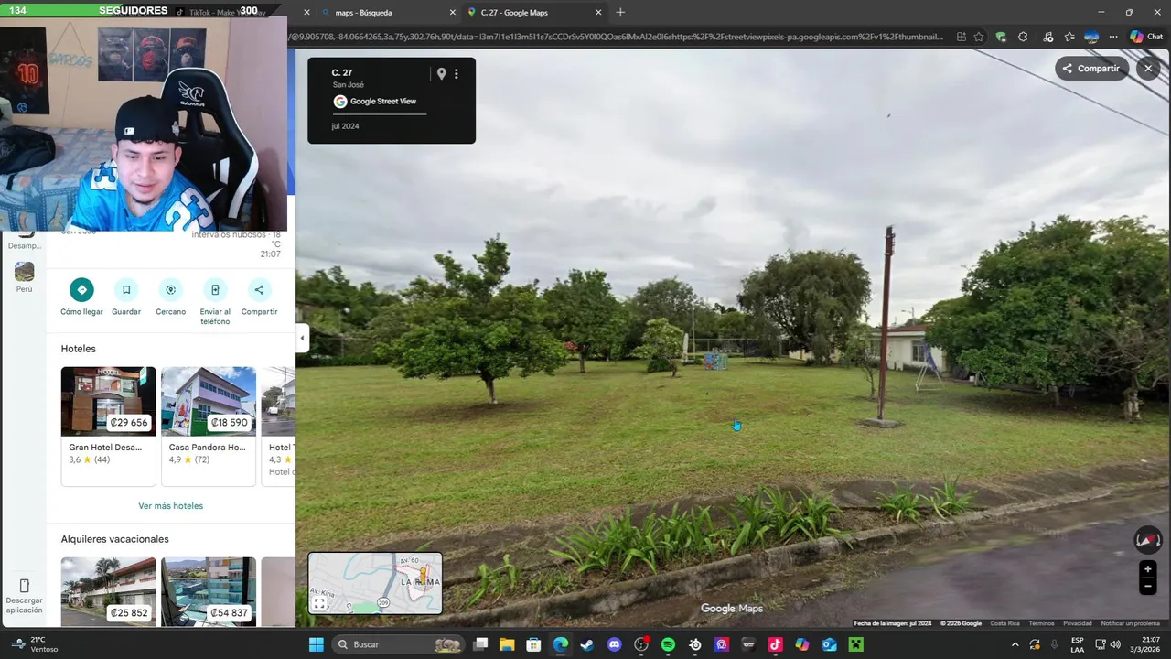Click Compartir icon in the side panel
This screenshot has width=1171, height=659.
[x=259, y=290]
